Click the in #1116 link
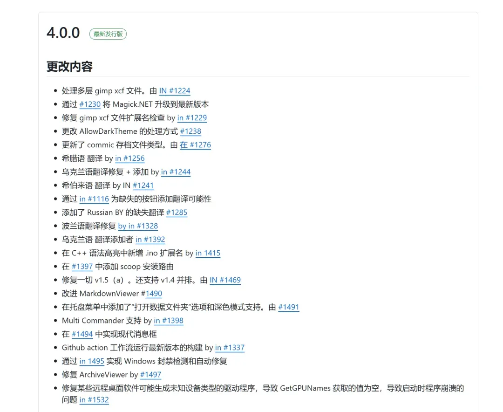Image resolution: width=503 pixels, height=412 pixels. [x=94, y=199]
